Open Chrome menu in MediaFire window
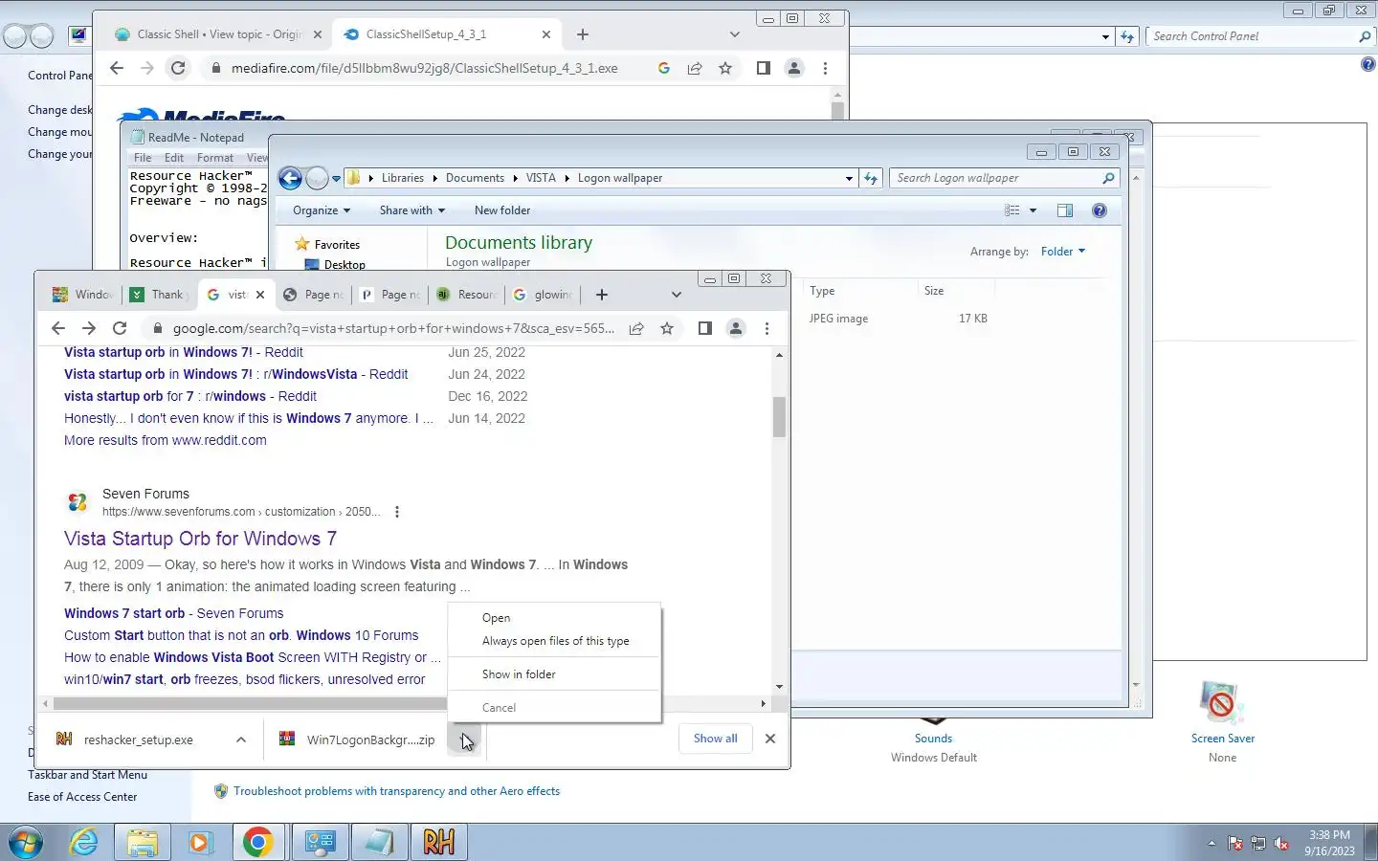 (x=825, y=68)
